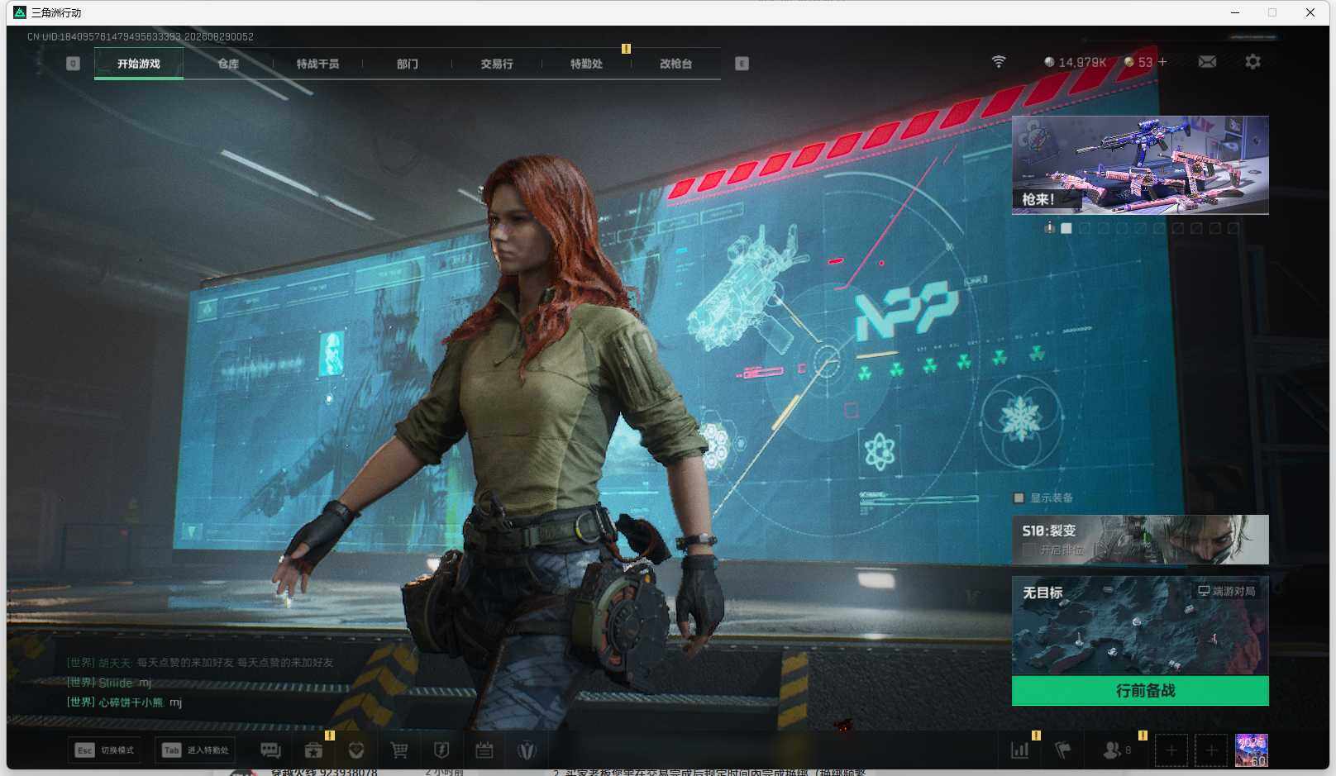Add premium currency with the plus icon
Viewport: 1336px width, 776px height.
pyautogui.click(x=1162, y=62)
